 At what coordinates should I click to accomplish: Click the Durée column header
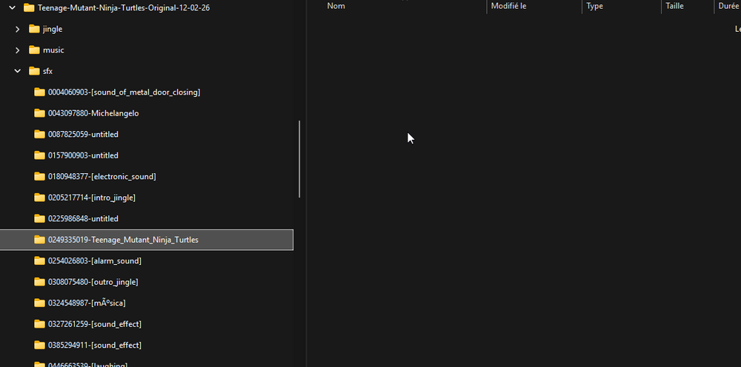pos(728,6)
